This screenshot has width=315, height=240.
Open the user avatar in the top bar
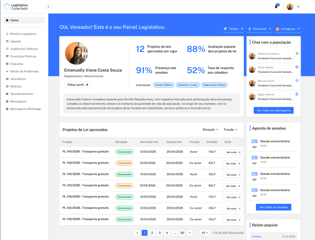(290, 7)
